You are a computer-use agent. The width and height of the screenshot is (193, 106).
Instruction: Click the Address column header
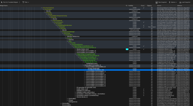pos(179,6)
